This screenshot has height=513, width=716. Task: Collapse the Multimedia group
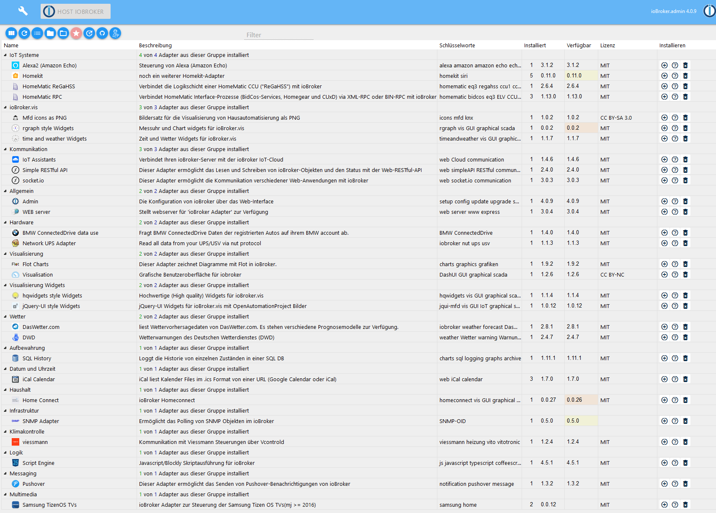(x=5, y=495)
